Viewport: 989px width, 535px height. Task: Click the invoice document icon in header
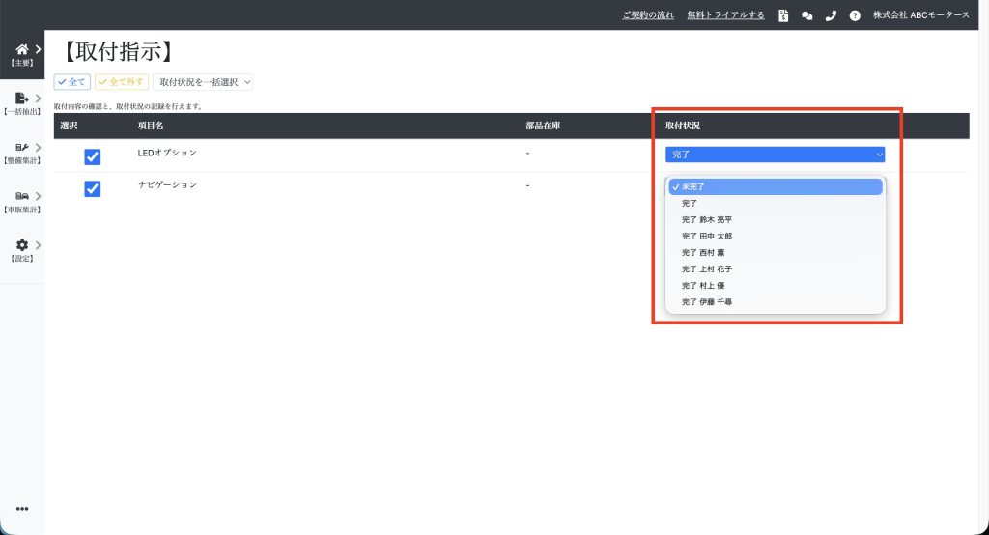(x=783, y=15)
